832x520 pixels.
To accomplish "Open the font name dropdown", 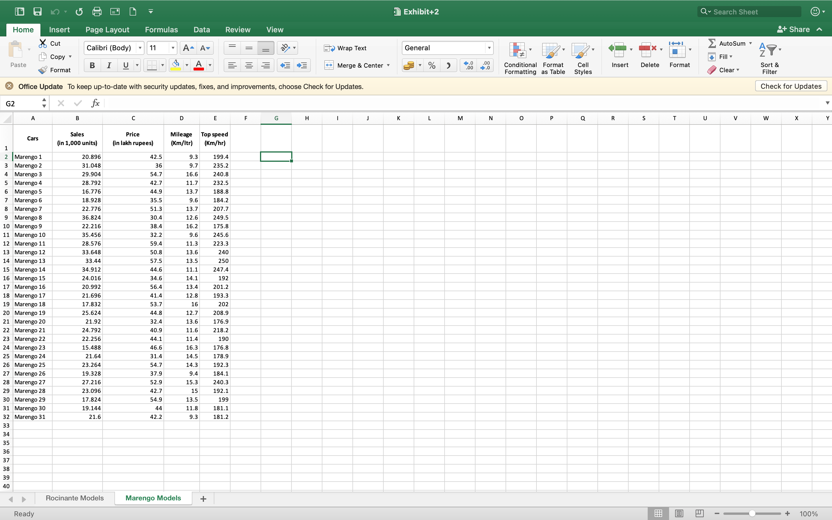I will coord(140,48).
